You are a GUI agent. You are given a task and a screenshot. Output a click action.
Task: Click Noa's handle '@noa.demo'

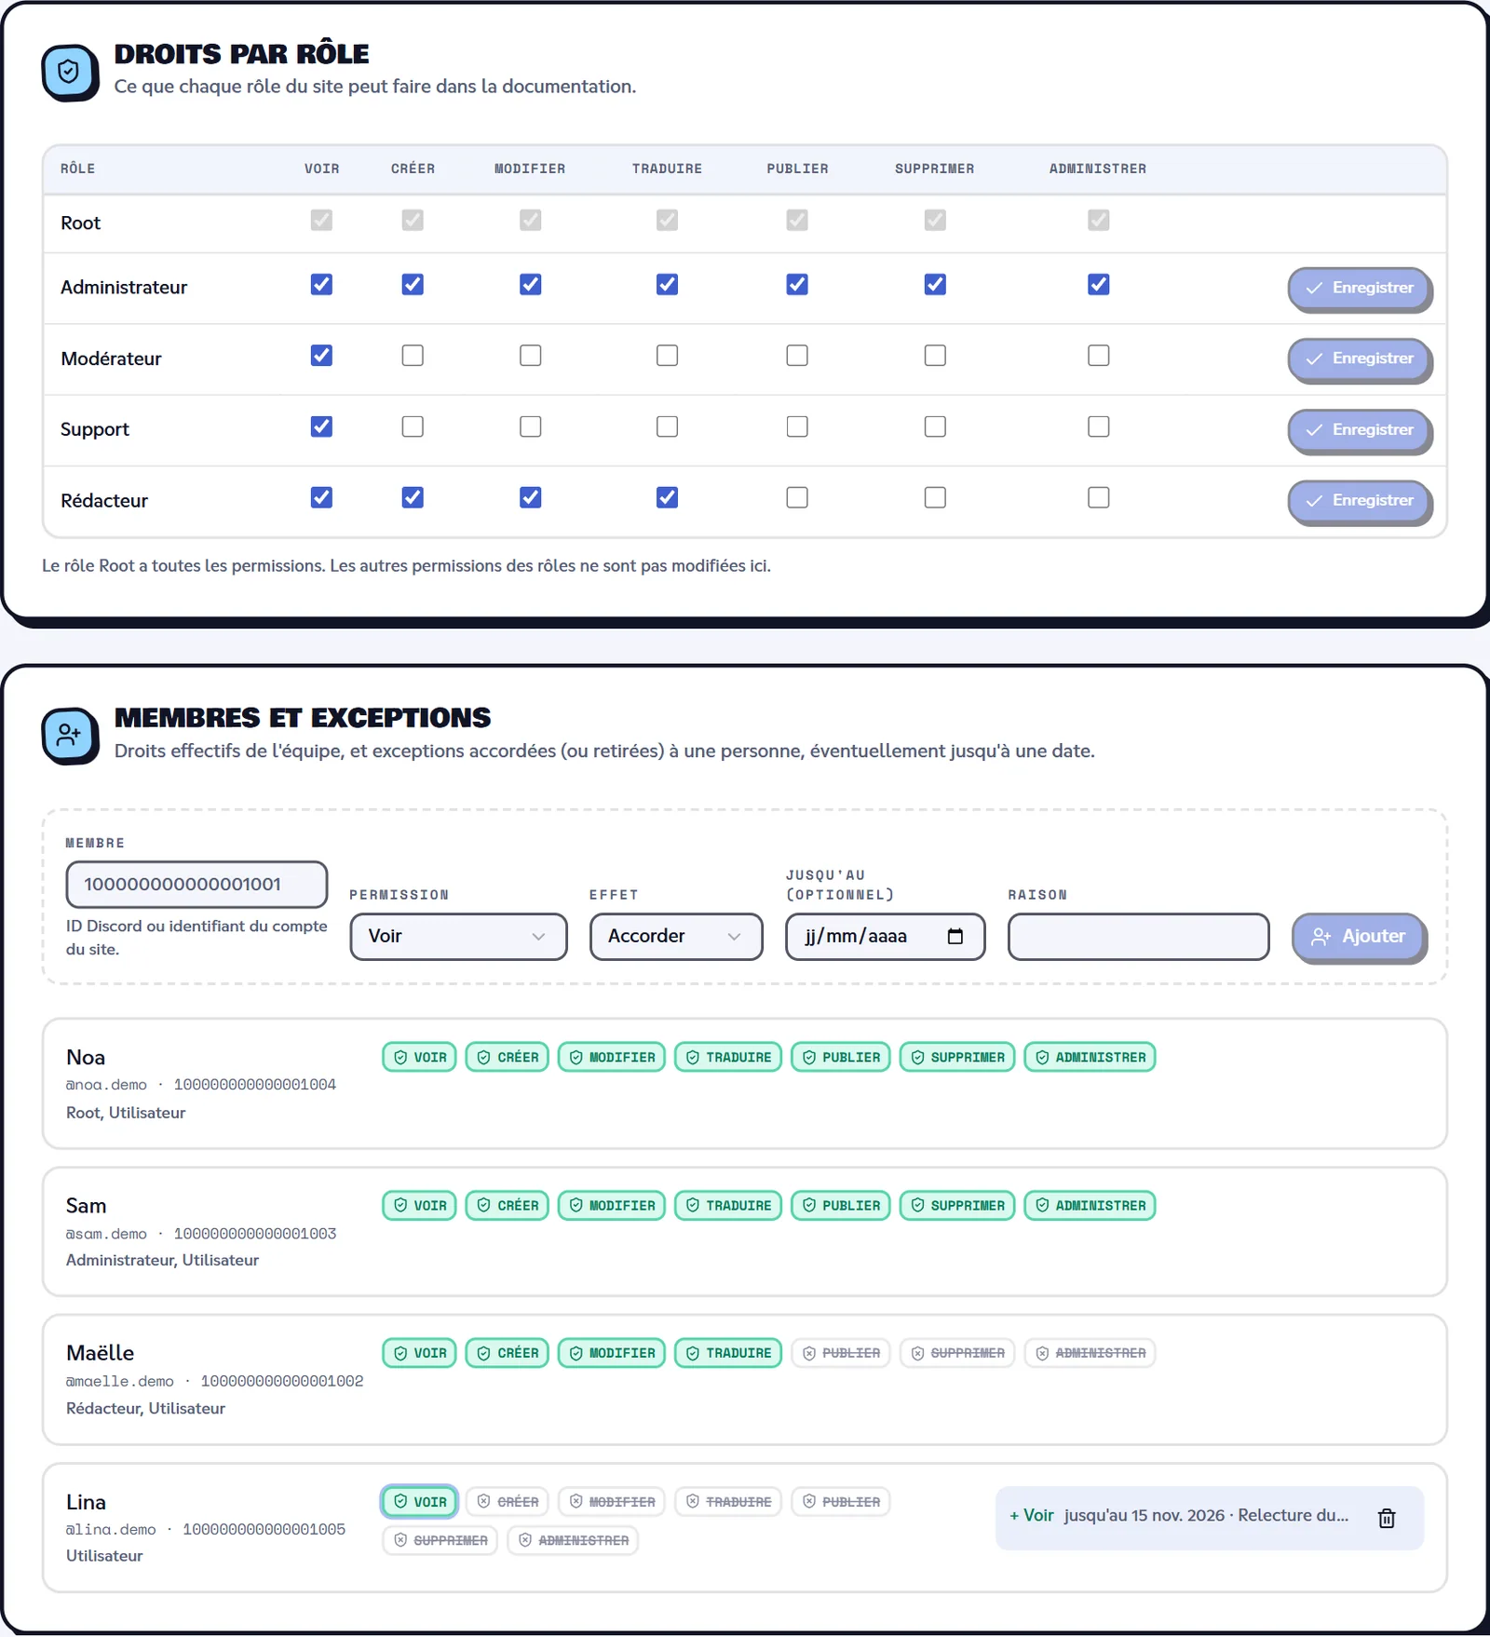click(106, 1085)
